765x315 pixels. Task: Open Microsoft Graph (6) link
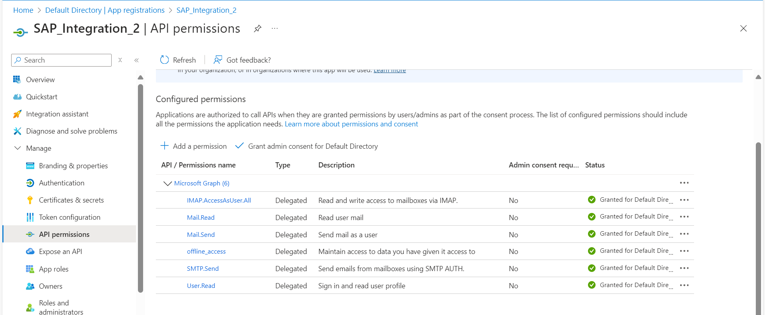coord(202,183)
